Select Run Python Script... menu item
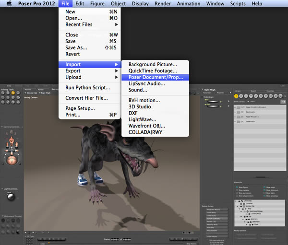 click(x=90, y=88)
